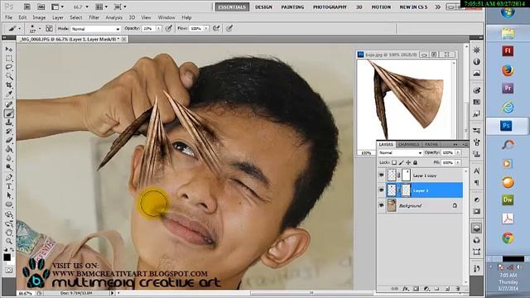Click the foreground color black swatch

7,257
